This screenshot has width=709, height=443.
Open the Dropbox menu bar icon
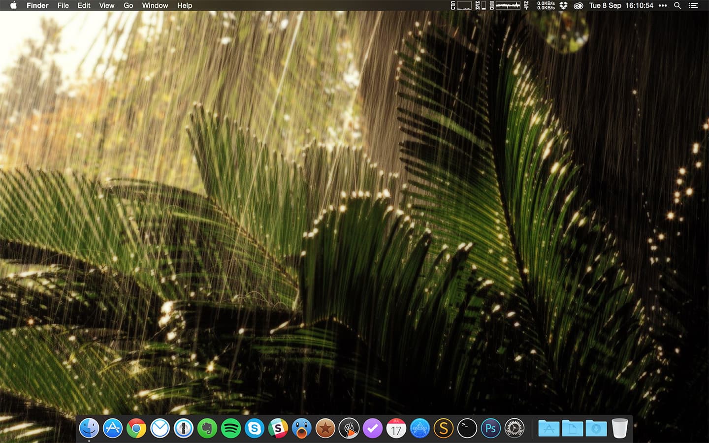[563, 5]
